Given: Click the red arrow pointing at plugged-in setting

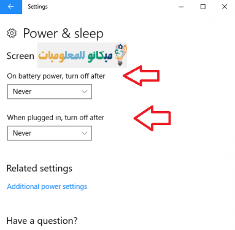Looking at the screenshot, I should (152, 118).
